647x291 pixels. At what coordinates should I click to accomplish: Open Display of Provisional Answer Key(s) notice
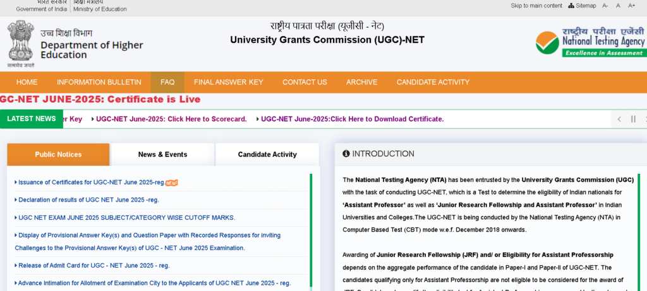pyautogui.click(x=148, y=242)
